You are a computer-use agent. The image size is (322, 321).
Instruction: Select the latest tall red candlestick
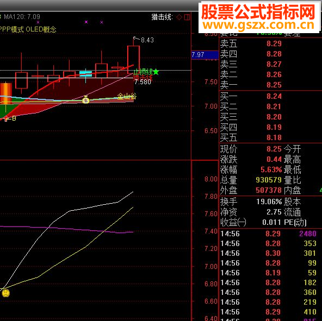point(133,60)
